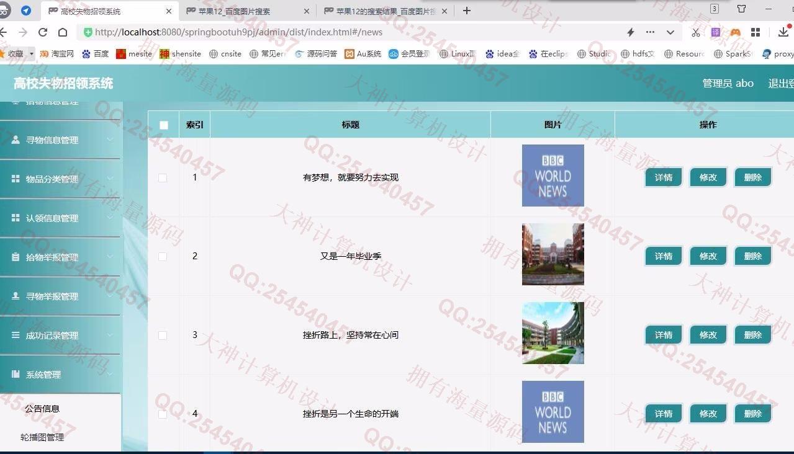Close the 苹果12_百度图片搜索 tab

tap(307, 11)
